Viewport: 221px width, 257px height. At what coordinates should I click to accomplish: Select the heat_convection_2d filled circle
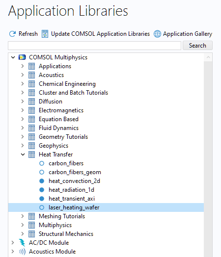pos(42,181)
